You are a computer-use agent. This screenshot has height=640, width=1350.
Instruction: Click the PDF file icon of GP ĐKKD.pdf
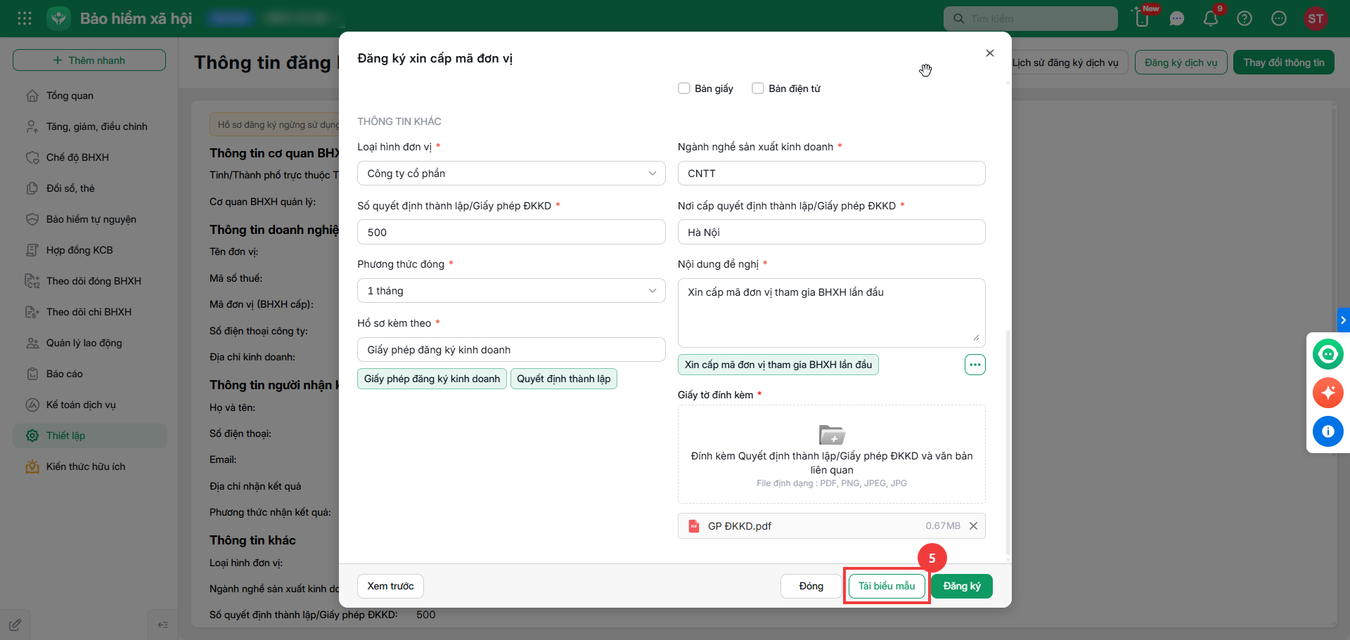click(694, 526)
